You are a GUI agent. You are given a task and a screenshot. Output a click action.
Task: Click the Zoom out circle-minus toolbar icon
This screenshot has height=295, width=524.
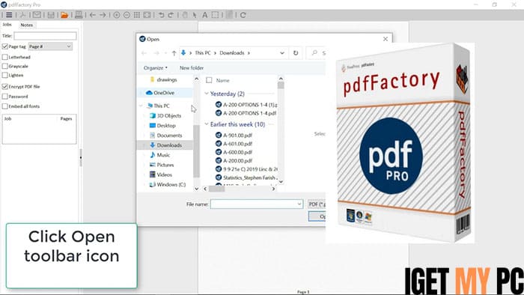click(x=127, y=15)
